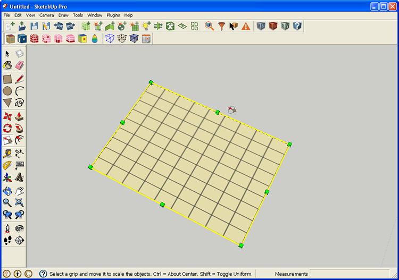The image size is (399, 280).
Task: Save the OpenStudio model with floppy icon
Action: point(34,26)
